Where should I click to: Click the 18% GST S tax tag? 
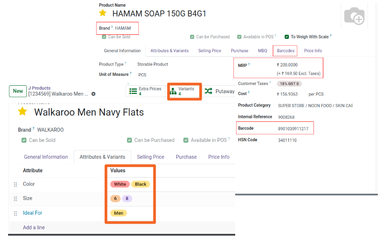[289, 83]
